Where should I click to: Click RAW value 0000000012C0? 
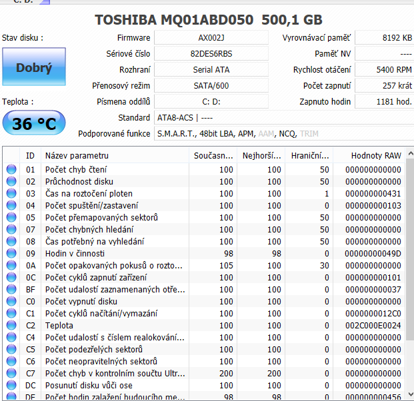click(373, 314)
